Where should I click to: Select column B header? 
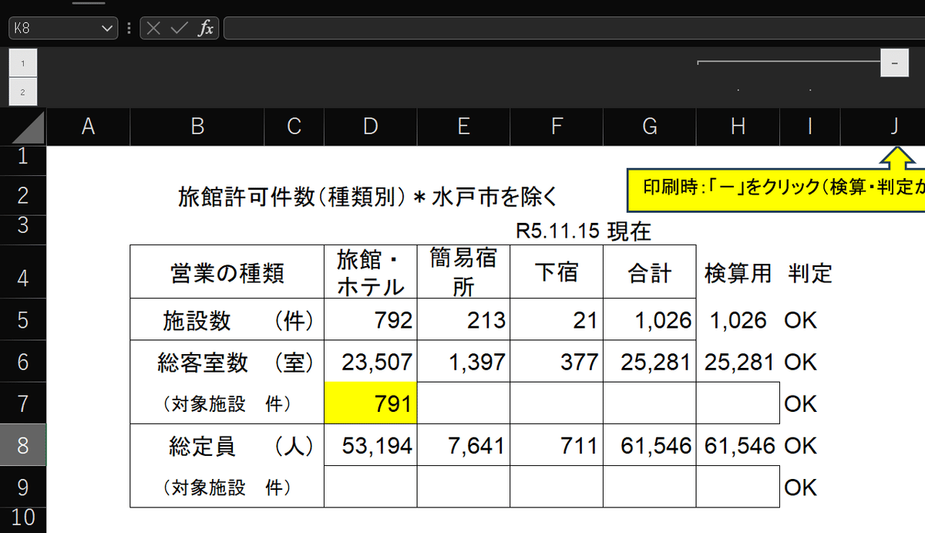pos(197,127)
